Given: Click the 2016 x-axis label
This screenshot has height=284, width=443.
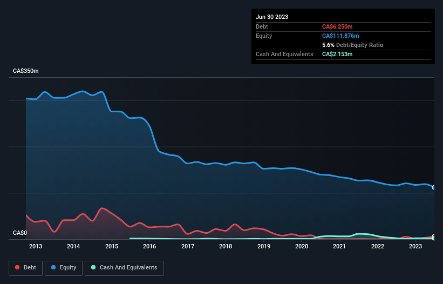Looking at the screenshot, I should (x=149, y=246).
